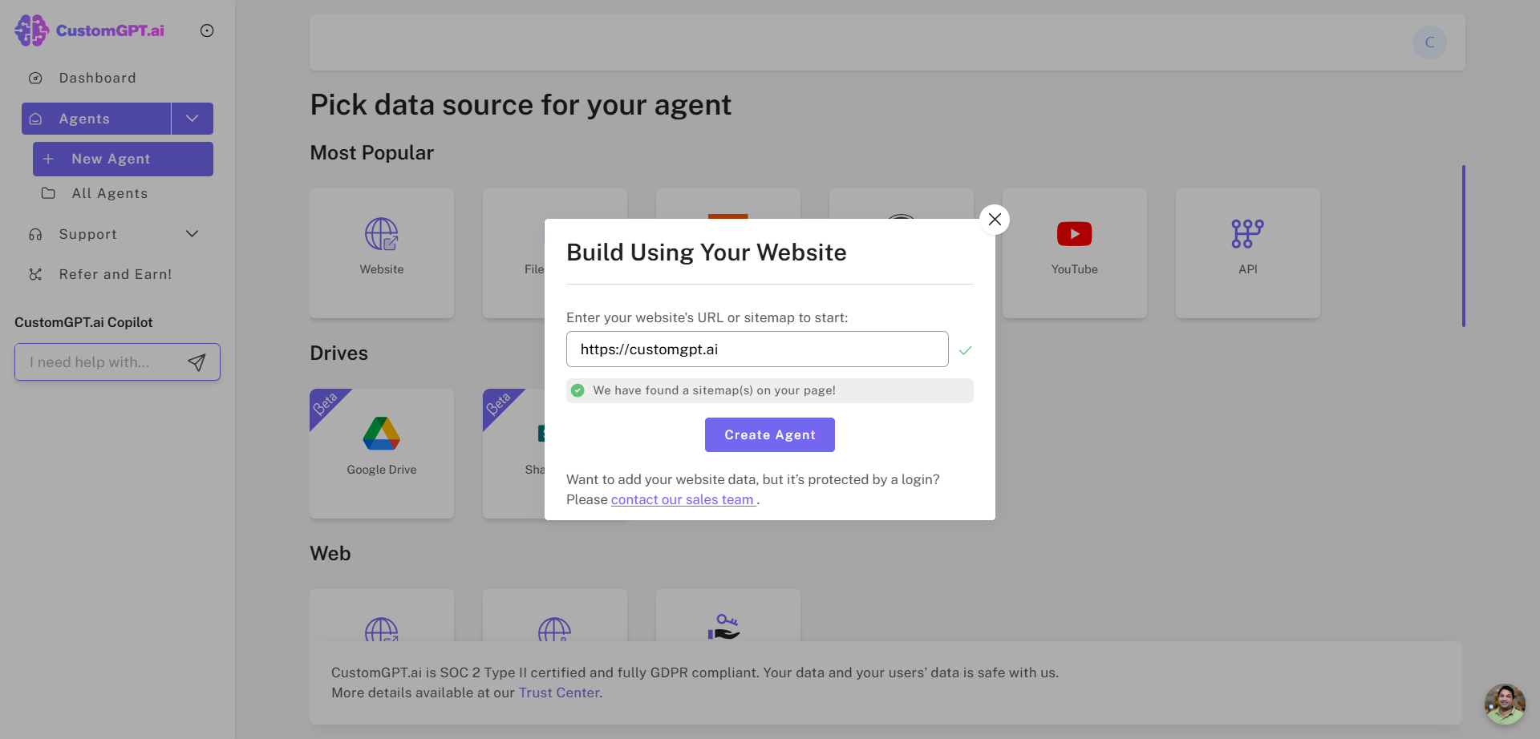The width and height of the screenshot is (1540, 739).
Task: Open All Agents list
Action: pyautogui.click(x=123, y=193)
